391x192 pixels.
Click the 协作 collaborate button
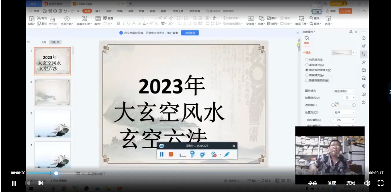click(x=331, y=11)
